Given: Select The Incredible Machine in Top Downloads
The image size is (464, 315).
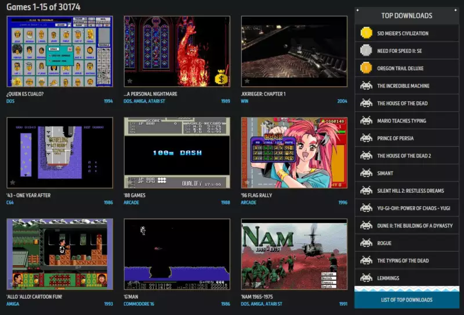Looking at the screenshot, I should [x=407, y=86].
